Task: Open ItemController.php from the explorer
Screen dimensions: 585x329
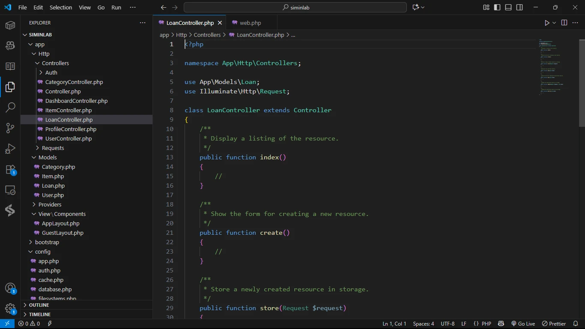Action: (x=69, y=110)
